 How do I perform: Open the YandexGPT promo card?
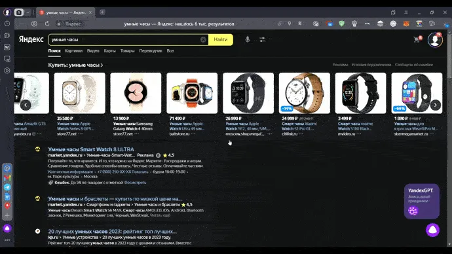pyautogui.click(x=422, y=201)
